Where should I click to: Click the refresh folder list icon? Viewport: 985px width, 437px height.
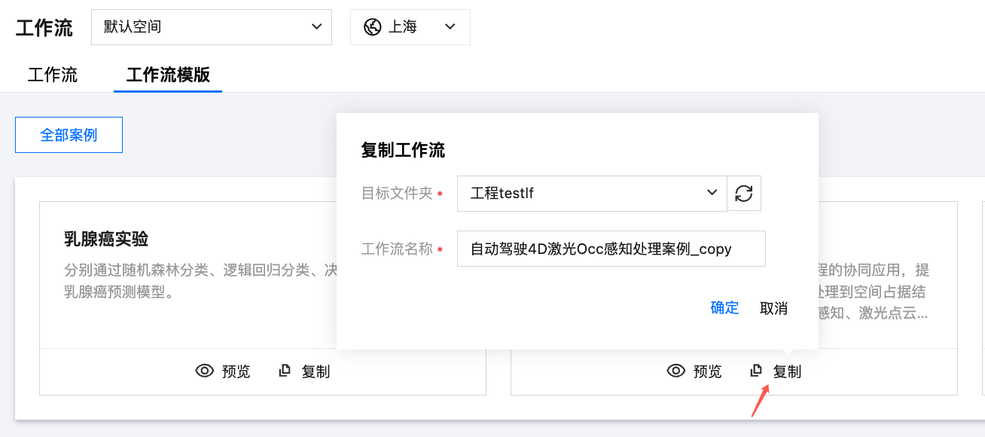point(744,194)
